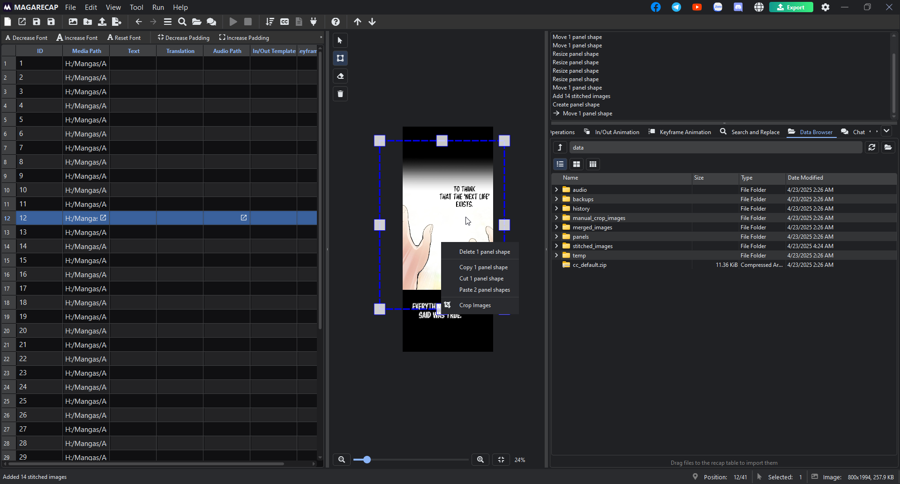Image resolution: width=900 pixels, height=484 pixels.
Task: Click Decrease Font button
Action: 26,38
